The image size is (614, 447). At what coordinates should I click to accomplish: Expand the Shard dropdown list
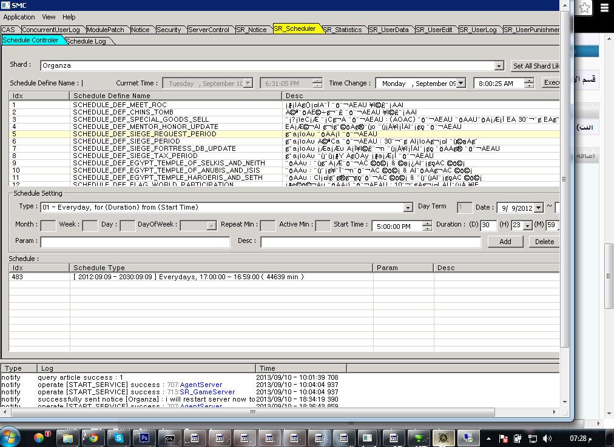499,66
